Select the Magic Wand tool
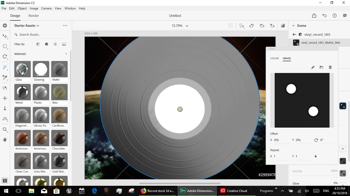 [5, 67]
